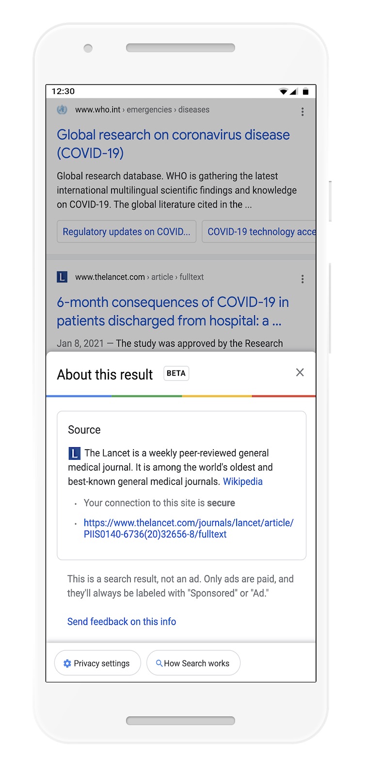This screenshot has height=776, width=367.
Task: Click Send feedback on this info
Action: pos(122,621)
